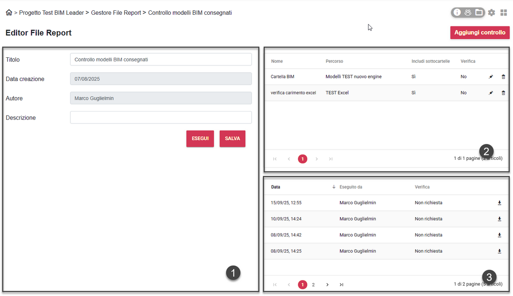Screen dimensions: 513x296
Task: Download the report from 10/09/25
Action: pyautogui.click(x=500, y=219)
